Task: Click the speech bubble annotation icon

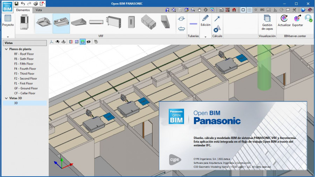Action: 288,10
